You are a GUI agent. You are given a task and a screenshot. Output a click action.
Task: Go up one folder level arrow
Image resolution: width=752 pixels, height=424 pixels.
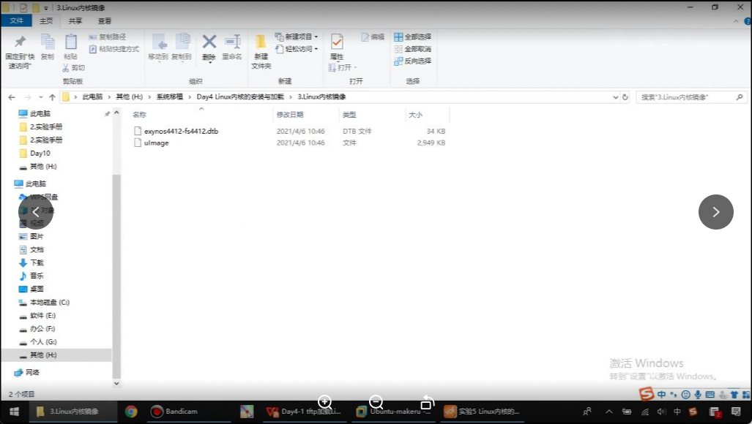(52, 97)
